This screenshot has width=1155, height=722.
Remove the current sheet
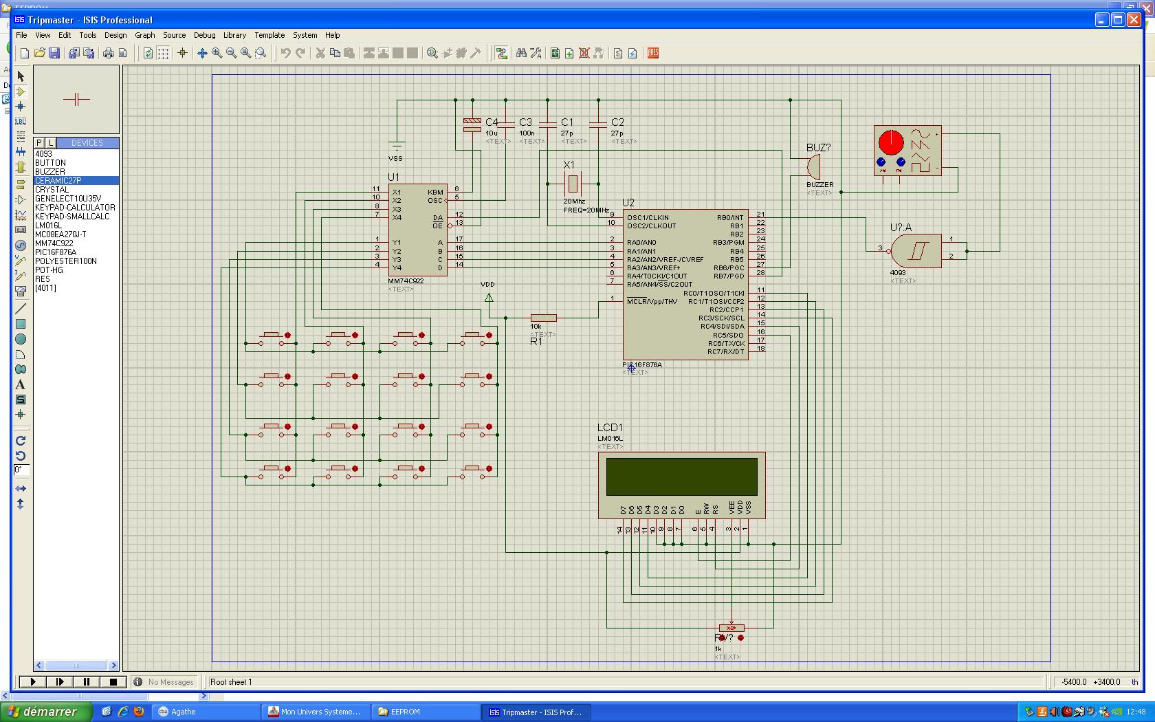pos(584,53)
